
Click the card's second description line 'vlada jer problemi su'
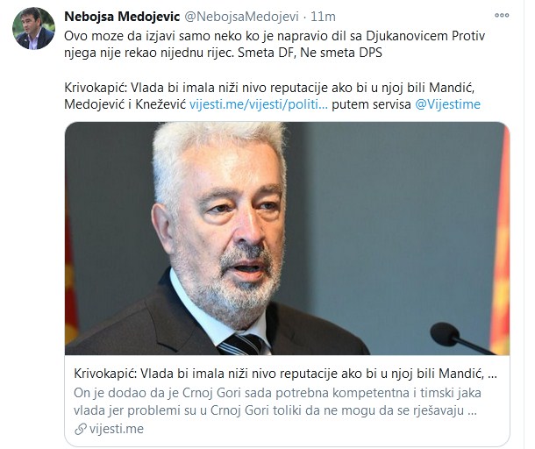pos(275,410)
